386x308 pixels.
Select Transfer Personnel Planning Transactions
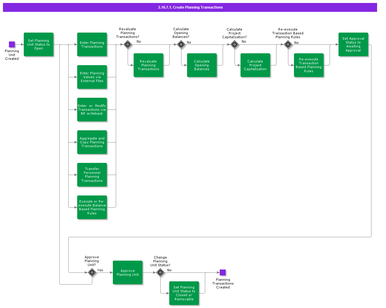point(92,175)
